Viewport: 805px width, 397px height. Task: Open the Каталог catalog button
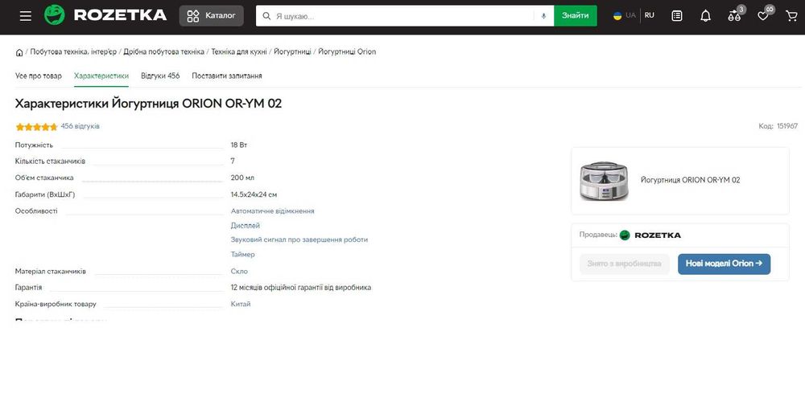[212, 16]
